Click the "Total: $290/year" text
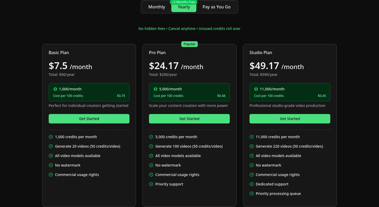The width and height of the screenshot is (379, 207). (x=163, y=75)
